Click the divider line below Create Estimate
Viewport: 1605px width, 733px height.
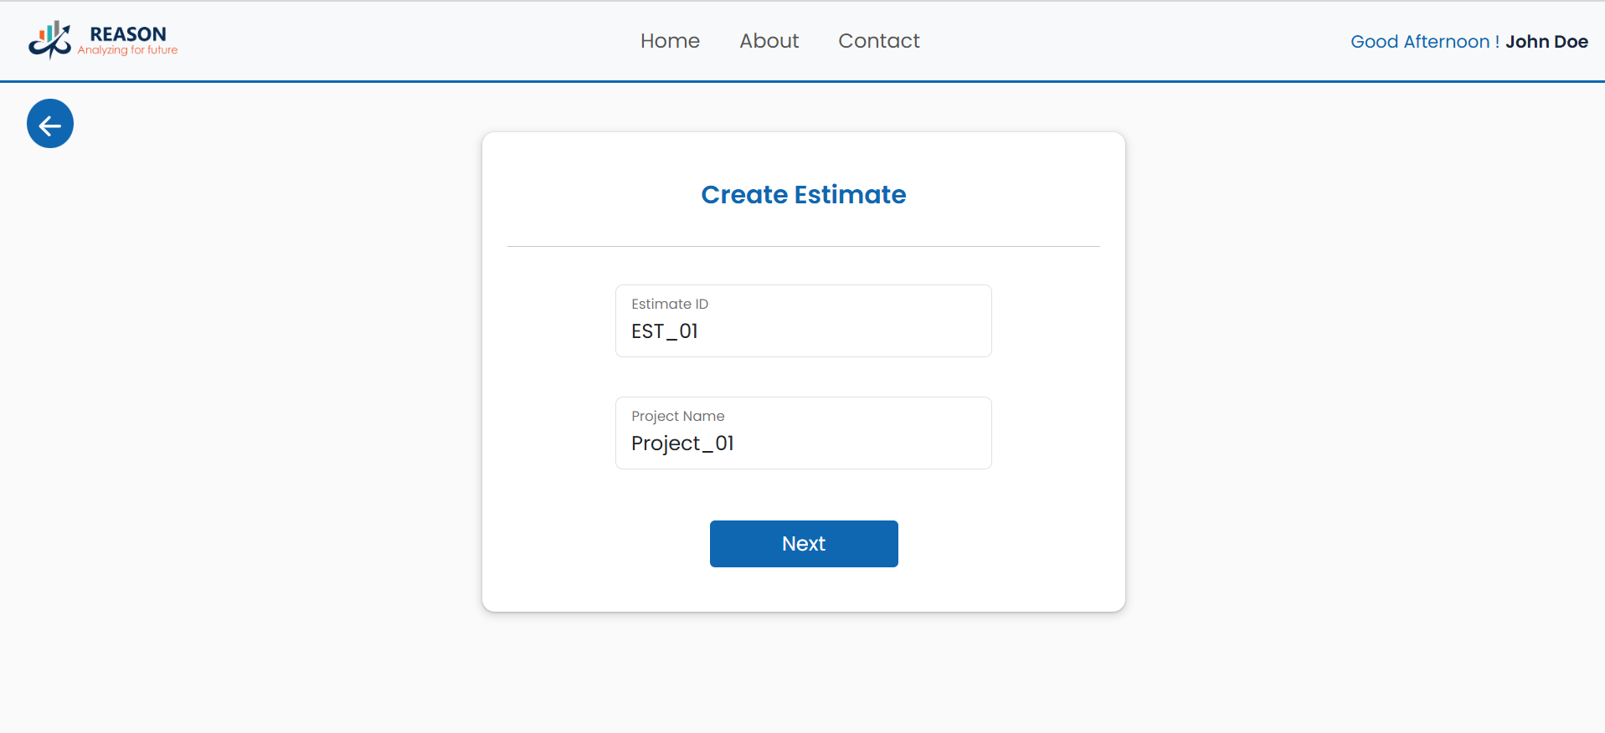tap(803, 246)
